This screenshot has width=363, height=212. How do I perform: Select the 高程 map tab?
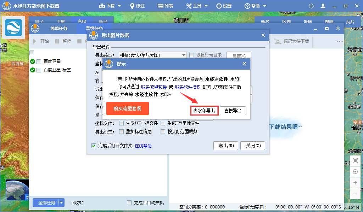[x=82, y=21]
